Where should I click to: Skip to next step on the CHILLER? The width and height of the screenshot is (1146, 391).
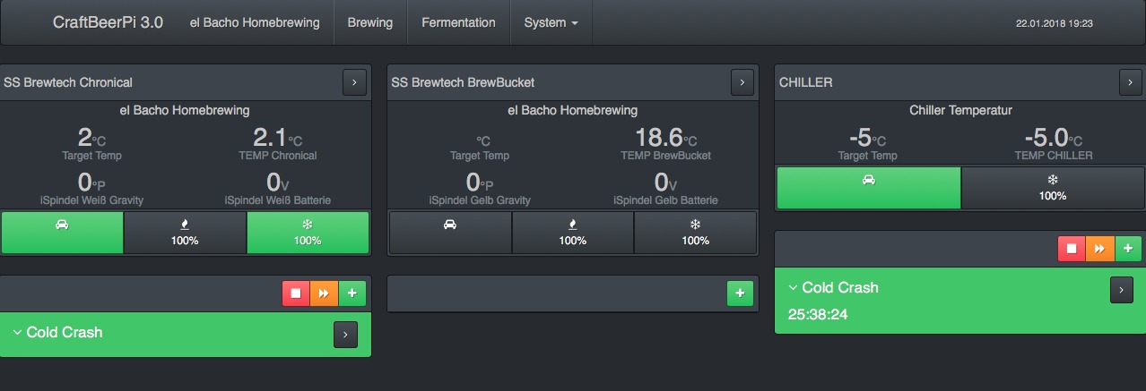[x=1099, y=248]
